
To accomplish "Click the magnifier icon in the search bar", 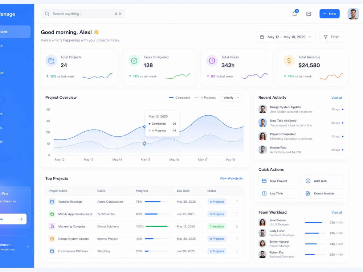I will point(47,14).
